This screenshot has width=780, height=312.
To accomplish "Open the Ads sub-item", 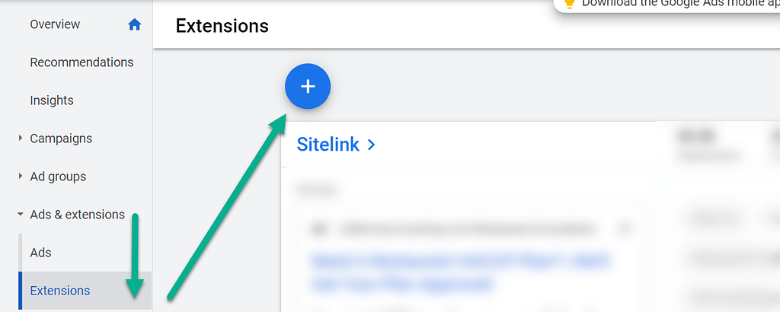I will [x=40, y=253].
